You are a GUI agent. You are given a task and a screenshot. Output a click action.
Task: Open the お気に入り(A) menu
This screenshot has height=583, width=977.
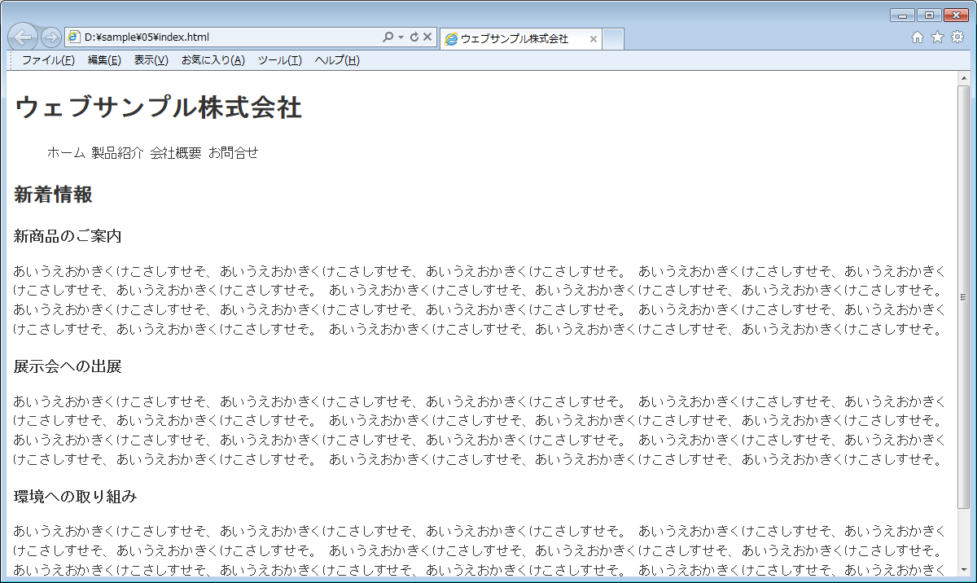[212, 60]
